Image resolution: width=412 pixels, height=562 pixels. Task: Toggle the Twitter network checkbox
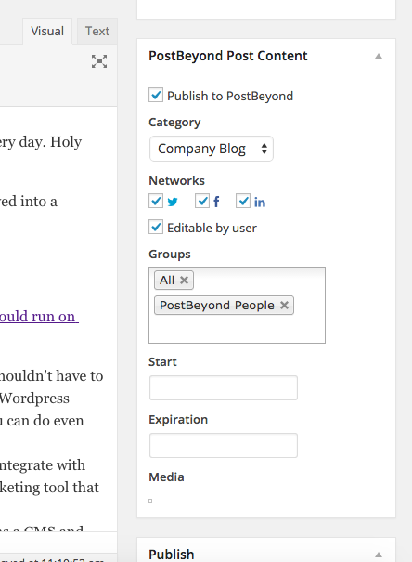tap(156, 201)
